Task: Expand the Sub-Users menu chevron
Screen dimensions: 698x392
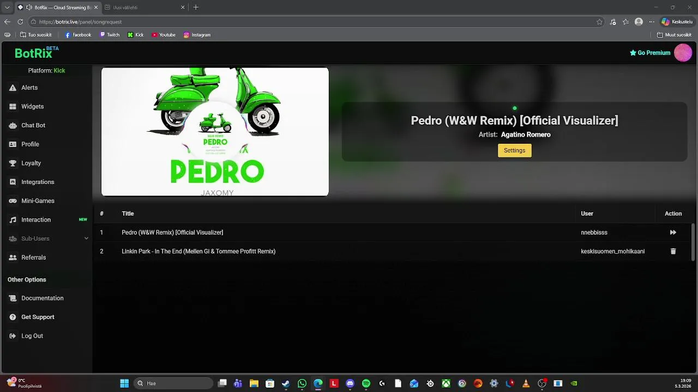Action: [x=86, y=238]
